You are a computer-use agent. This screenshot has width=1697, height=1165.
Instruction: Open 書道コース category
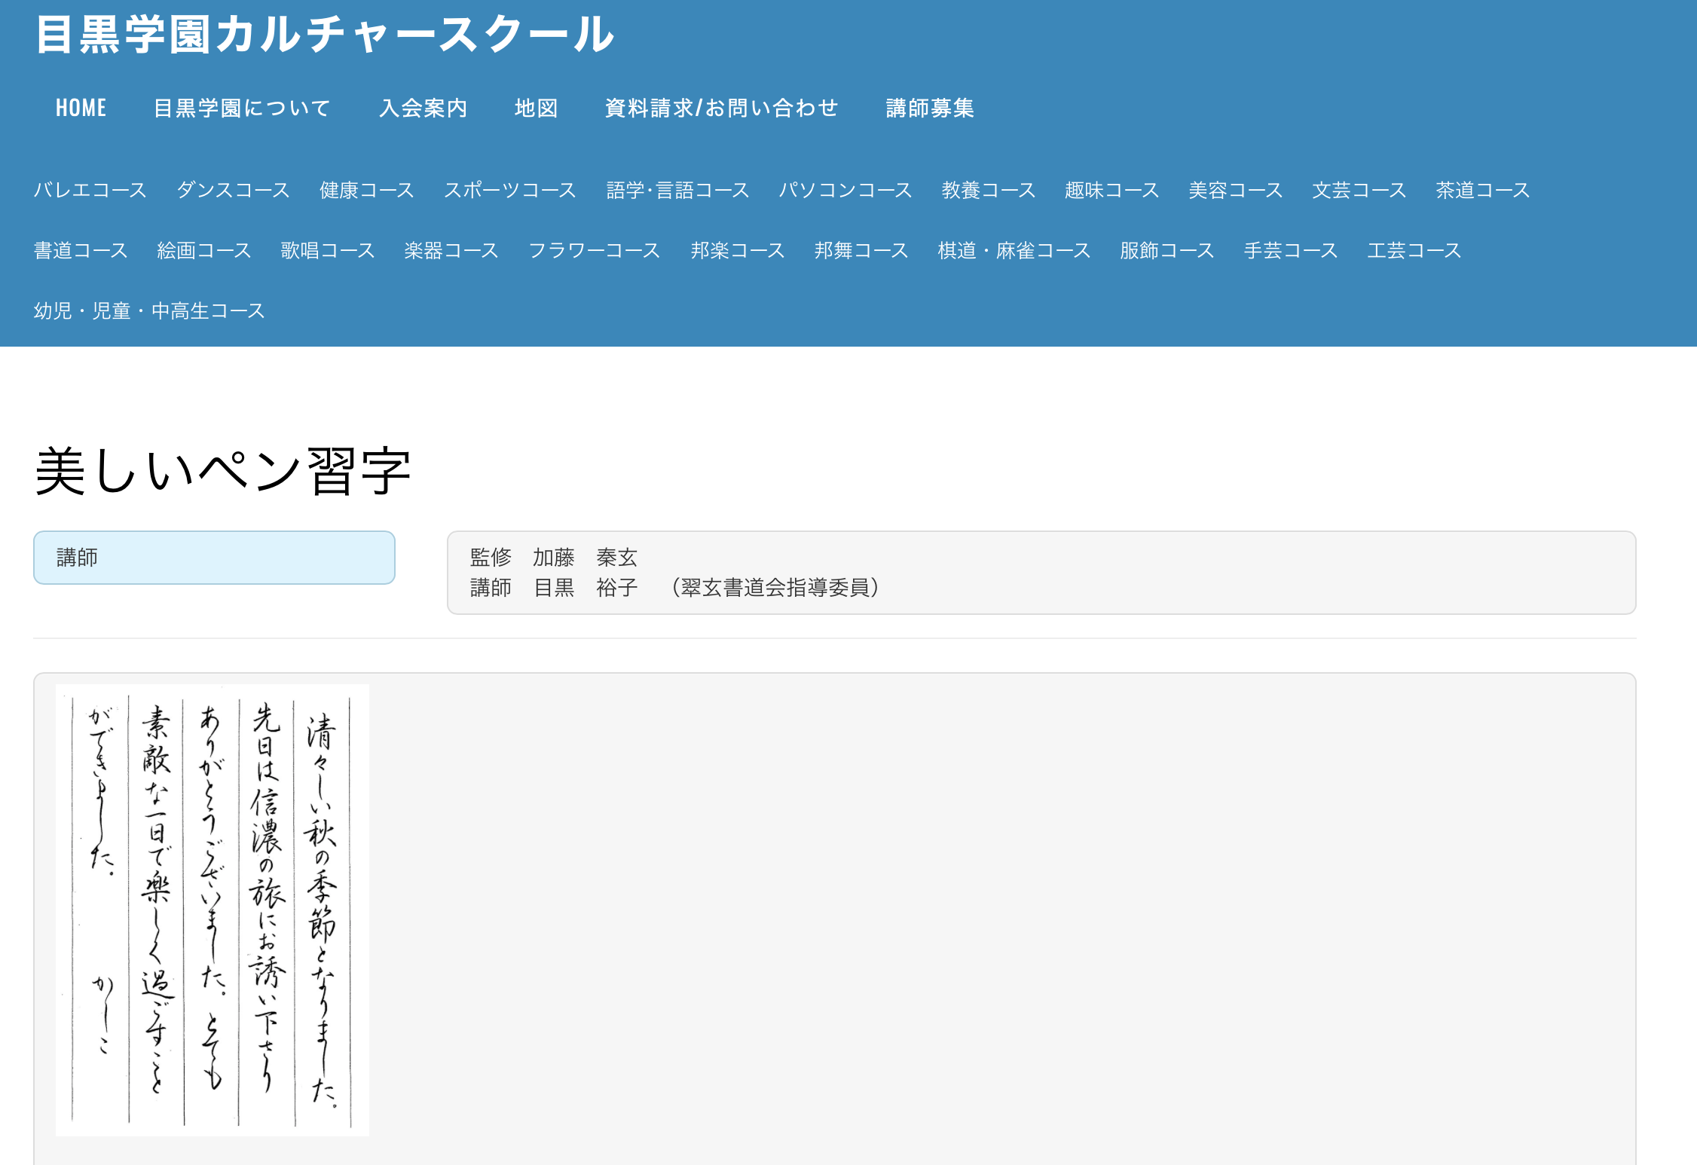click(81, 250)
